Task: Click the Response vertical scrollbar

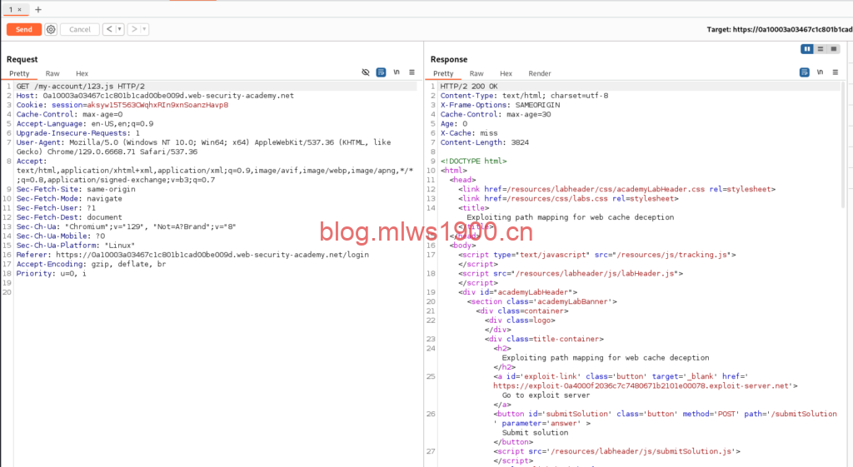Action: click(844, 144)
